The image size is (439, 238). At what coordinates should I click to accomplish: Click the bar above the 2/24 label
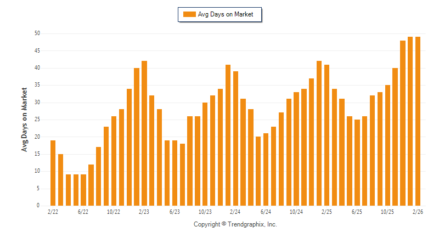click(x=235, y=138)
